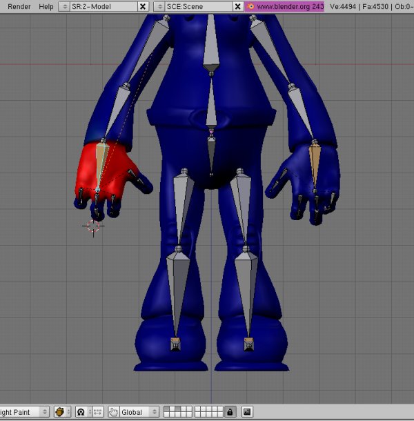This screenshot has height=421, width=414.
Task: Click the 3D cursor crosshair in viewport
Action: point(93,226)
